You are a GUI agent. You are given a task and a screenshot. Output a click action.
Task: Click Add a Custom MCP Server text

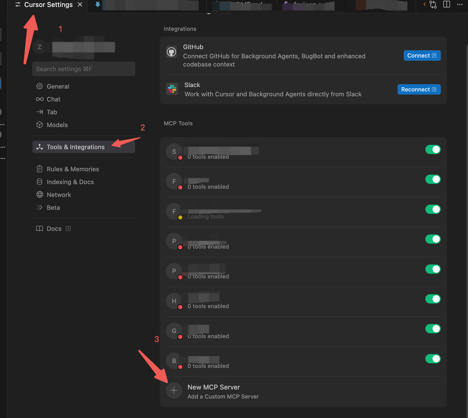point(223,396)
